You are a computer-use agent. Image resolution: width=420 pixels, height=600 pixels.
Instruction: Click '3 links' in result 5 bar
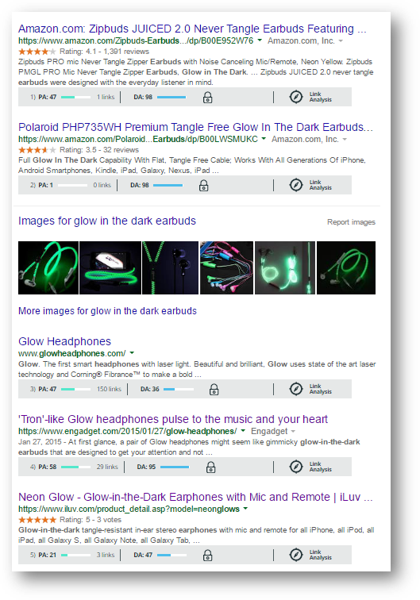click(x=106, y=555)
